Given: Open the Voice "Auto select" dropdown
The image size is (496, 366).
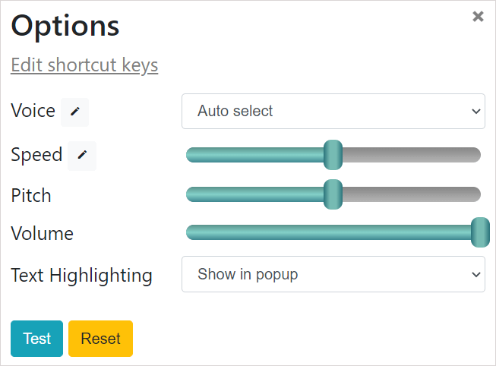Looking at the screenshot, I should pos(333,111).
